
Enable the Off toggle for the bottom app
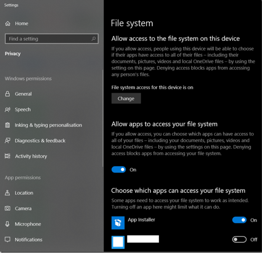pos(240,239)
